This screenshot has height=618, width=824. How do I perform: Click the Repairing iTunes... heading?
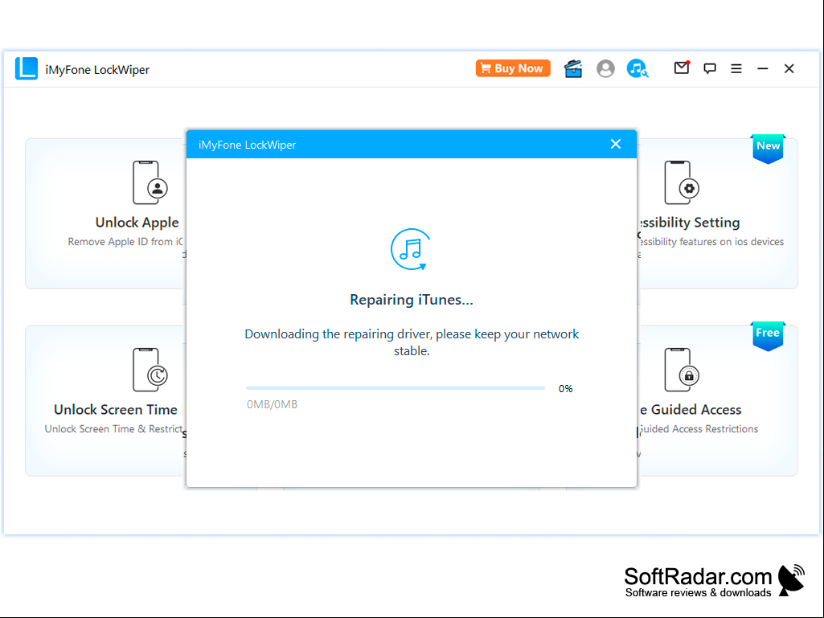click(412, 300)
